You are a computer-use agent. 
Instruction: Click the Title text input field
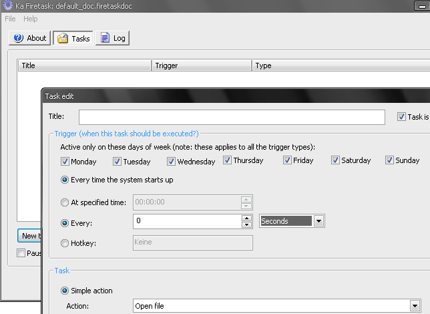coord(232,117)
